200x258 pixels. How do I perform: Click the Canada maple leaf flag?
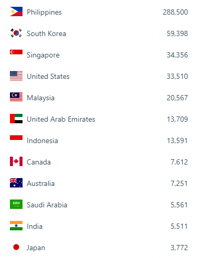(16, 161)
